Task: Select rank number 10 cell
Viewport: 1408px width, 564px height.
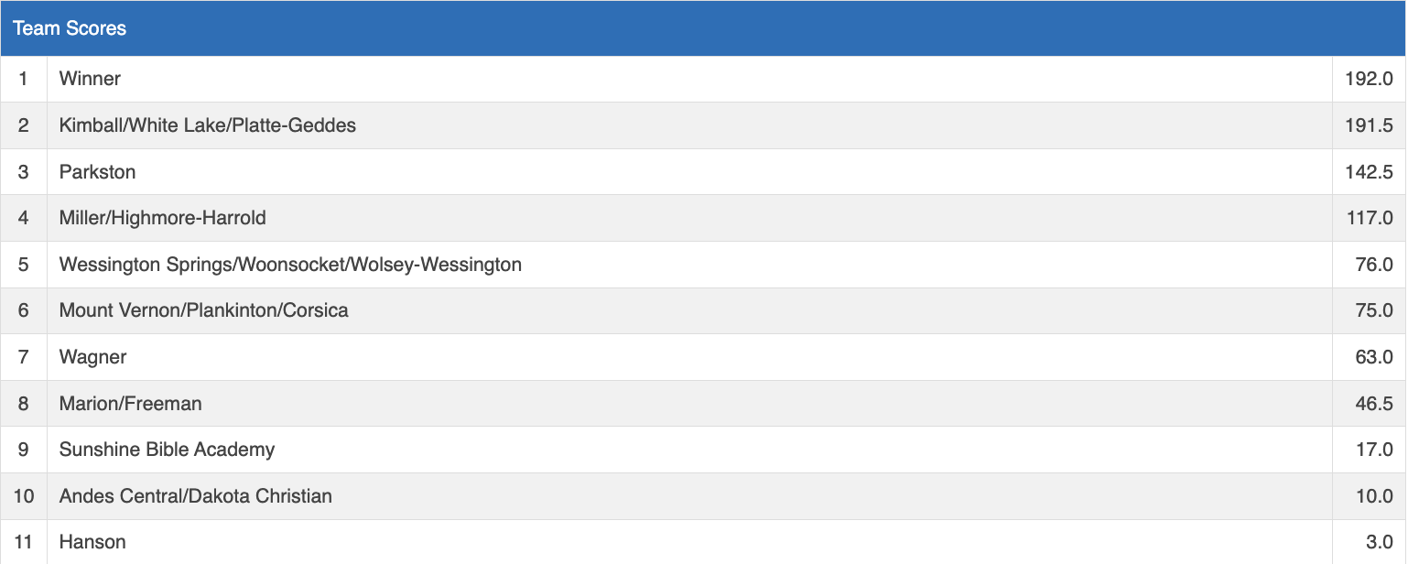Action: coord(23,496)
